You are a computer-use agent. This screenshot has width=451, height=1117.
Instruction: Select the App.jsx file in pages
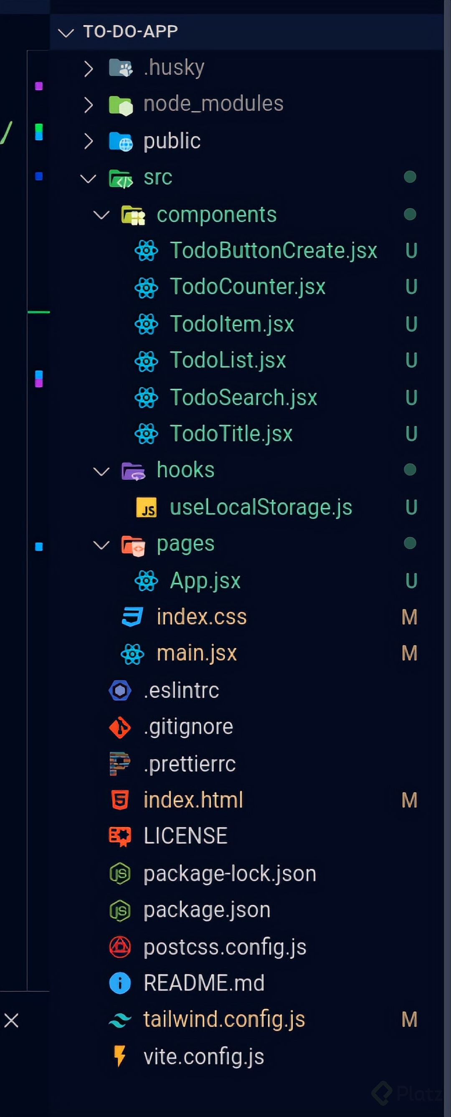(x=205, y=581)
